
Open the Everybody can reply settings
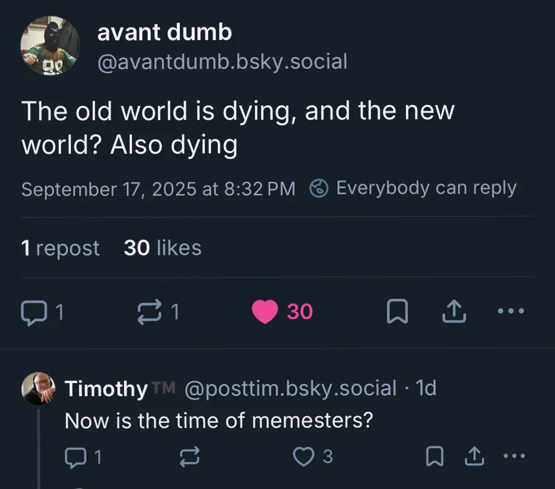tap(413, 189)
